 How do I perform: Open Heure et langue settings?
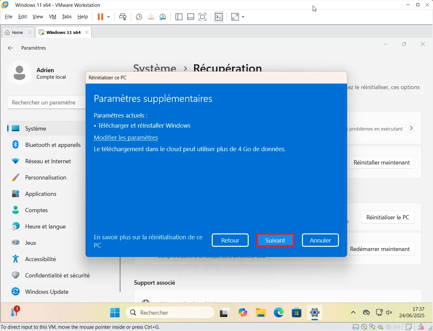point(46,227)
